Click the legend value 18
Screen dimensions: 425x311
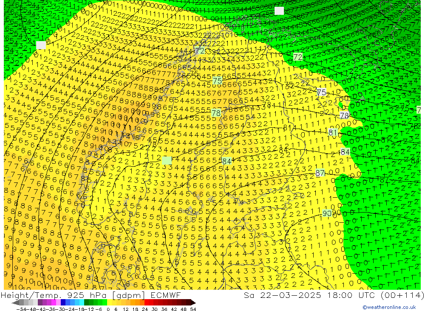pyautogui.click(x=135, y=309)
